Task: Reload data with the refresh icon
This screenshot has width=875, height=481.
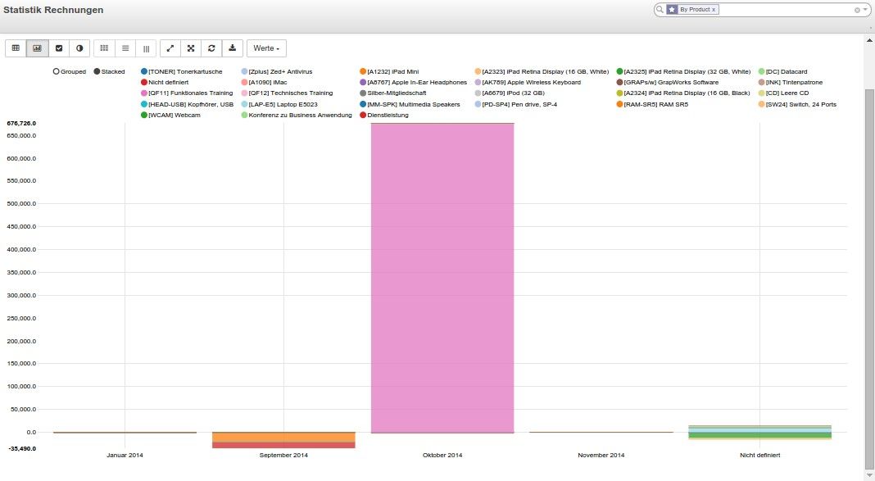Action: tap(212, 48)
